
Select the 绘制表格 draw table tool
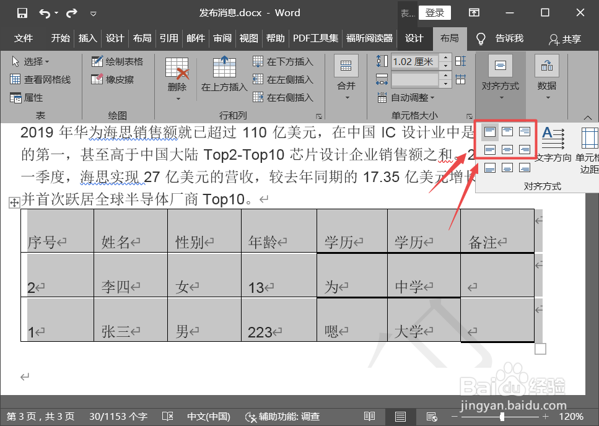tap(117, 61)
